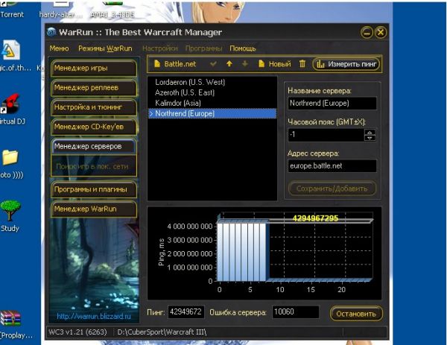Open the Меню menu
The image size is (447, 345).
(x=59, y=48)
